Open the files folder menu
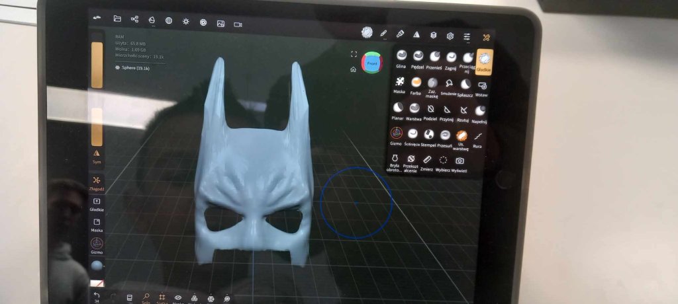The height and width of the screenshot is (304, 678). [117, 19]
